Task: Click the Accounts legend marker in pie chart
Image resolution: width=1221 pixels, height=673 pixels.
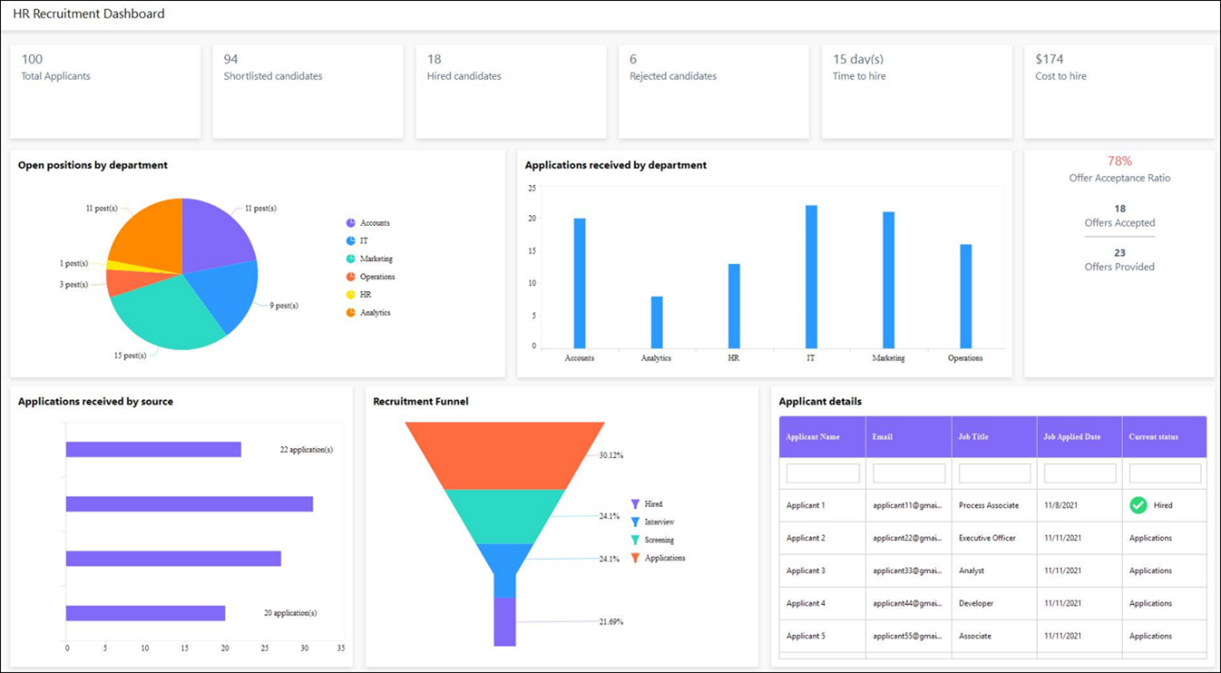Action: coord(351,222)
